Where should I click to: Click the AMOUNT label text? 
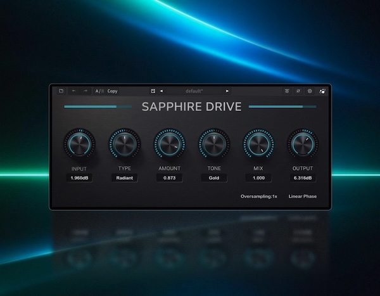(x=169, y=169)
